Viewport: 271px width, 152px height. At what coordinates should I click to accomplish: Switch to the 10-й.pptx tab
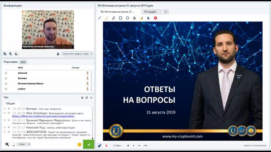[152, 12]
